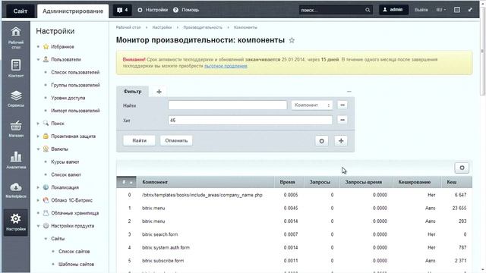Open the Сервисы layers icon
The height and width of the screenshot is (273, 486).
[x=16, y=96]
